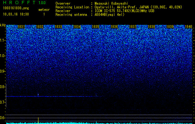
Task: Click the 1832 time marker
Action: (x=40, y=27)
